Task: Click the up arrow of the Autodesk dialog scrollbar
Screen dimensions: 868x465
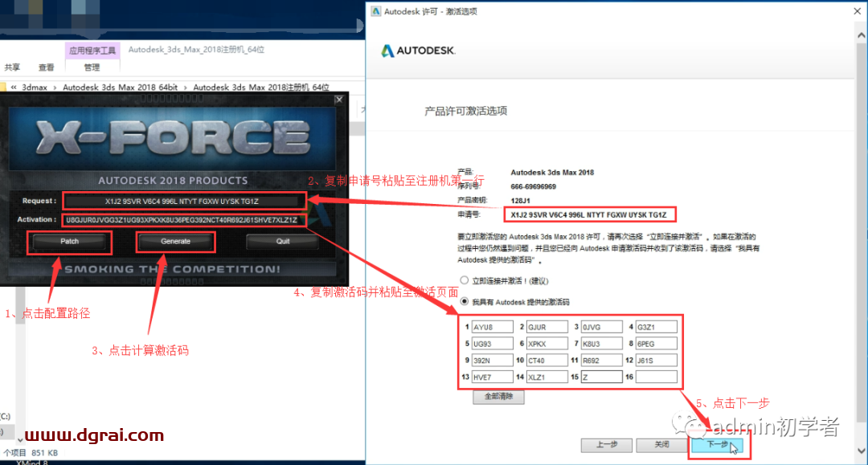Action: point(862,35)
